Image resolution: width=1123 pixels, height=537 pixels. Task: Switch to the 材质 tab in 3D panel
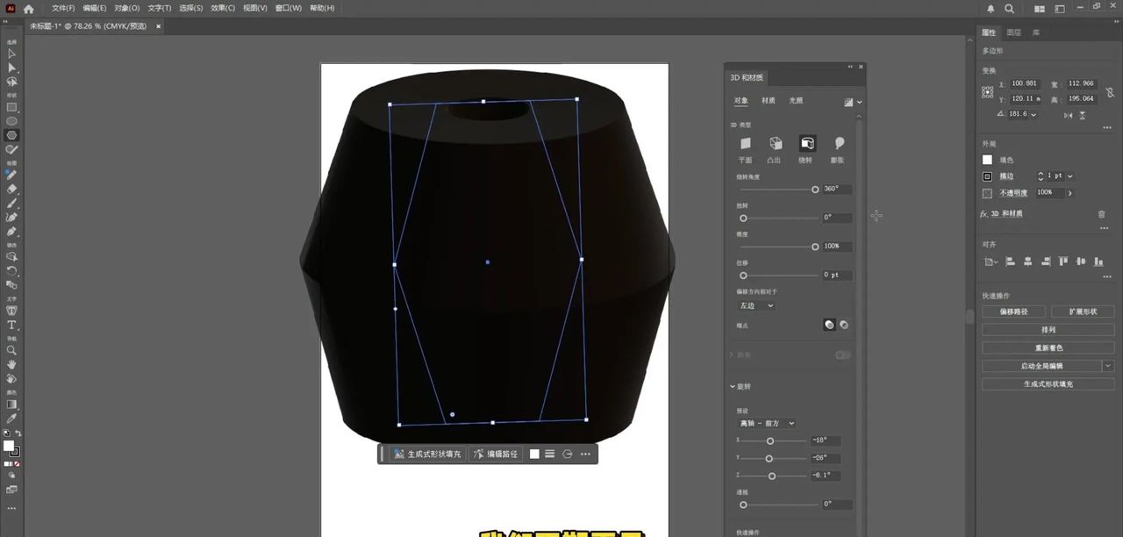point(769,101)
